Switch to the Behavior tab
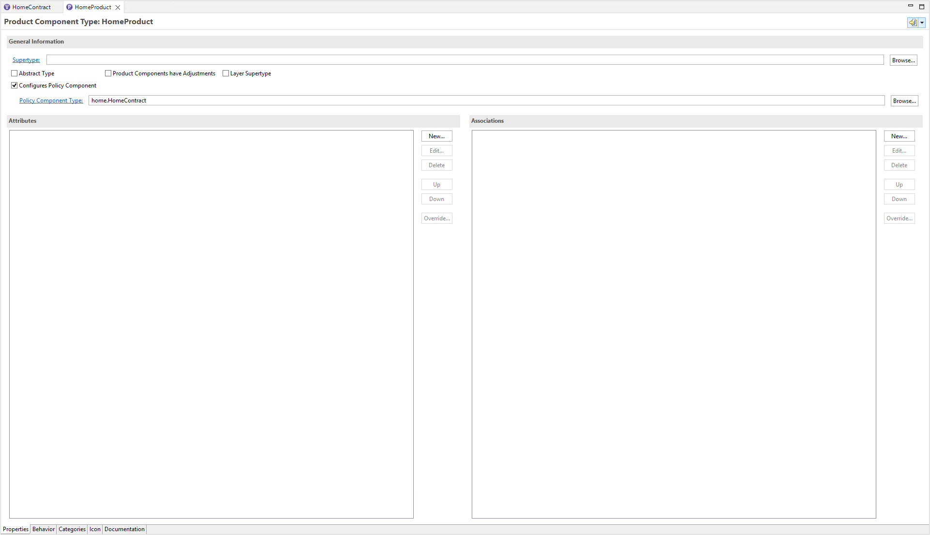930x535 pixels. [43, 529]
